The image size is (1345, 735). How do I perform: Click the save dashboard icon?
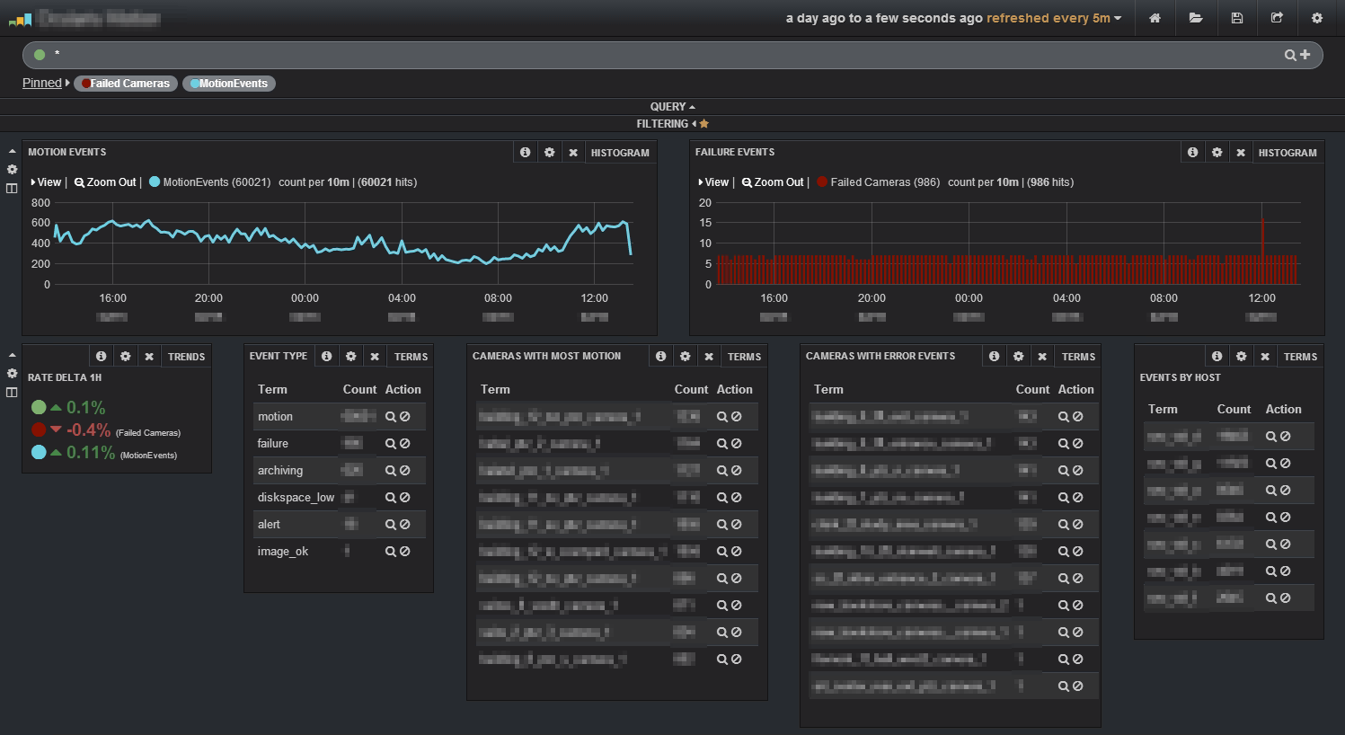click(1237, 18)
